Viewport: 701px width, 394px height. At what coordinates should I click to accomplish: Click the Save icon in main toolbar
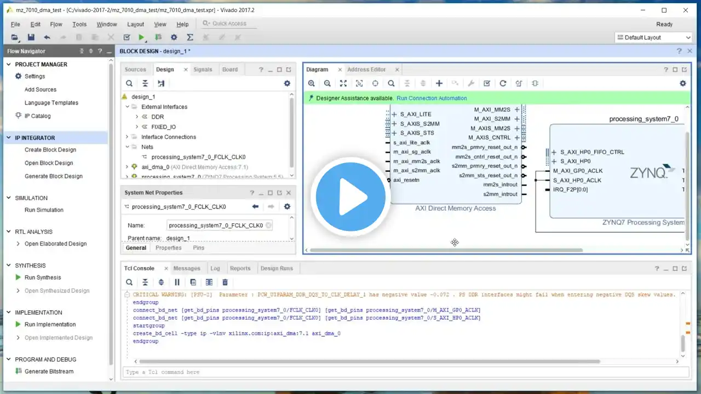[x=31, y=37]
